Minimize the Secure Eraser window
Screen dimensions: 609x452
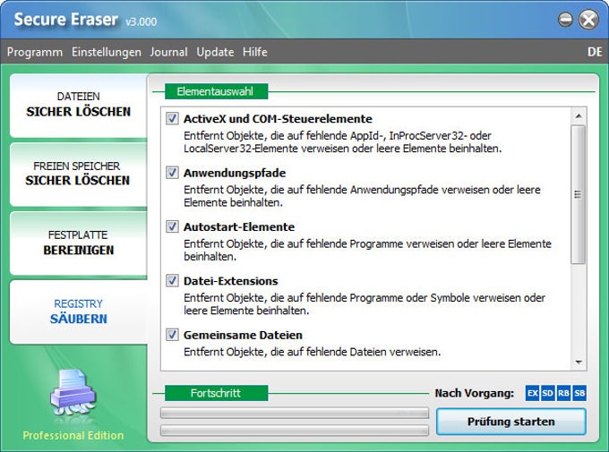pyautogui.click(x=565, y=19)
